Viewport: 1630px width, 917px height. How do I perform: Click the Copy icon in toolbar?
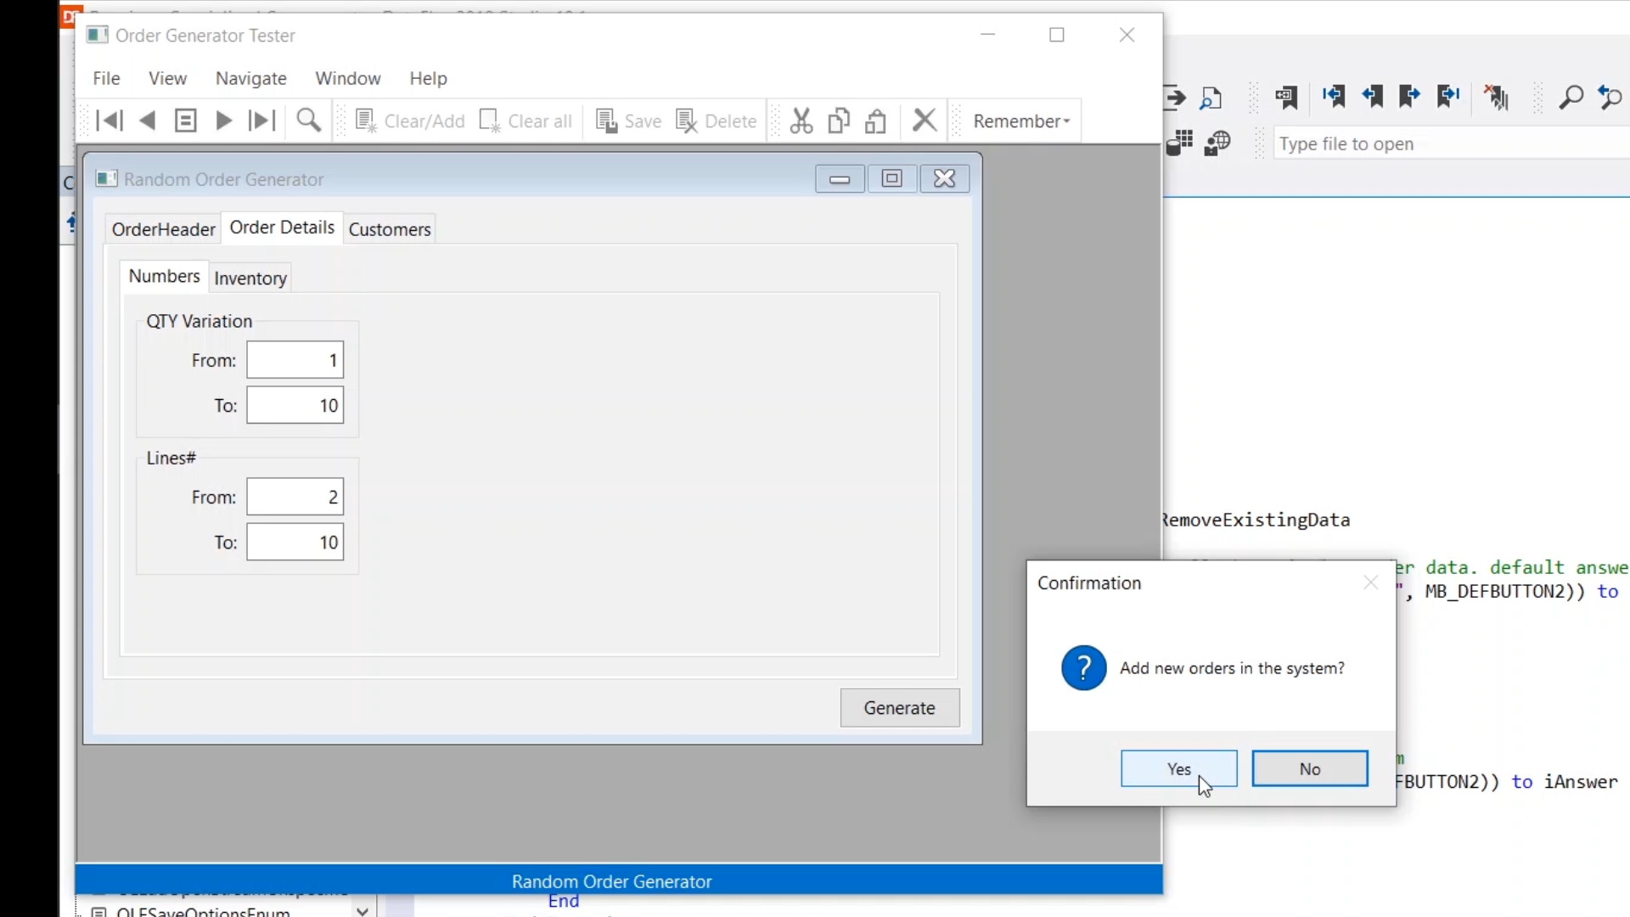(839, 121)
